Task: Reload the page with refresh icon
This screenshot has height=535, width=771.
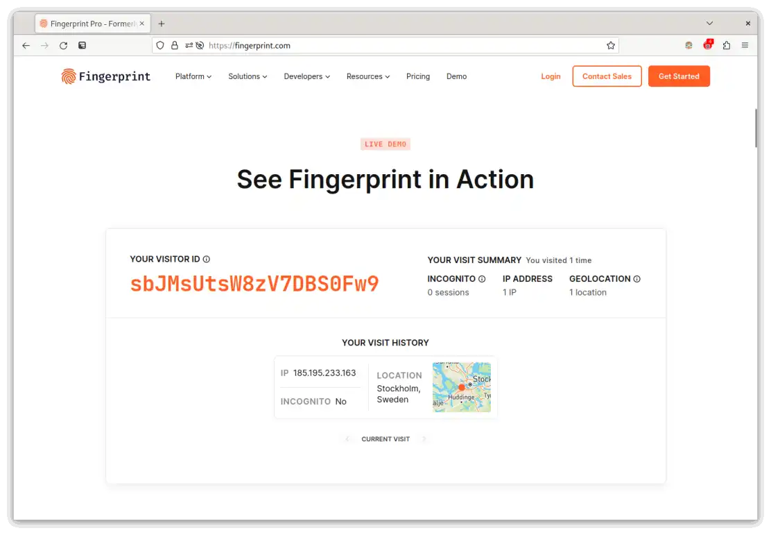Action: tap(63, 45)
